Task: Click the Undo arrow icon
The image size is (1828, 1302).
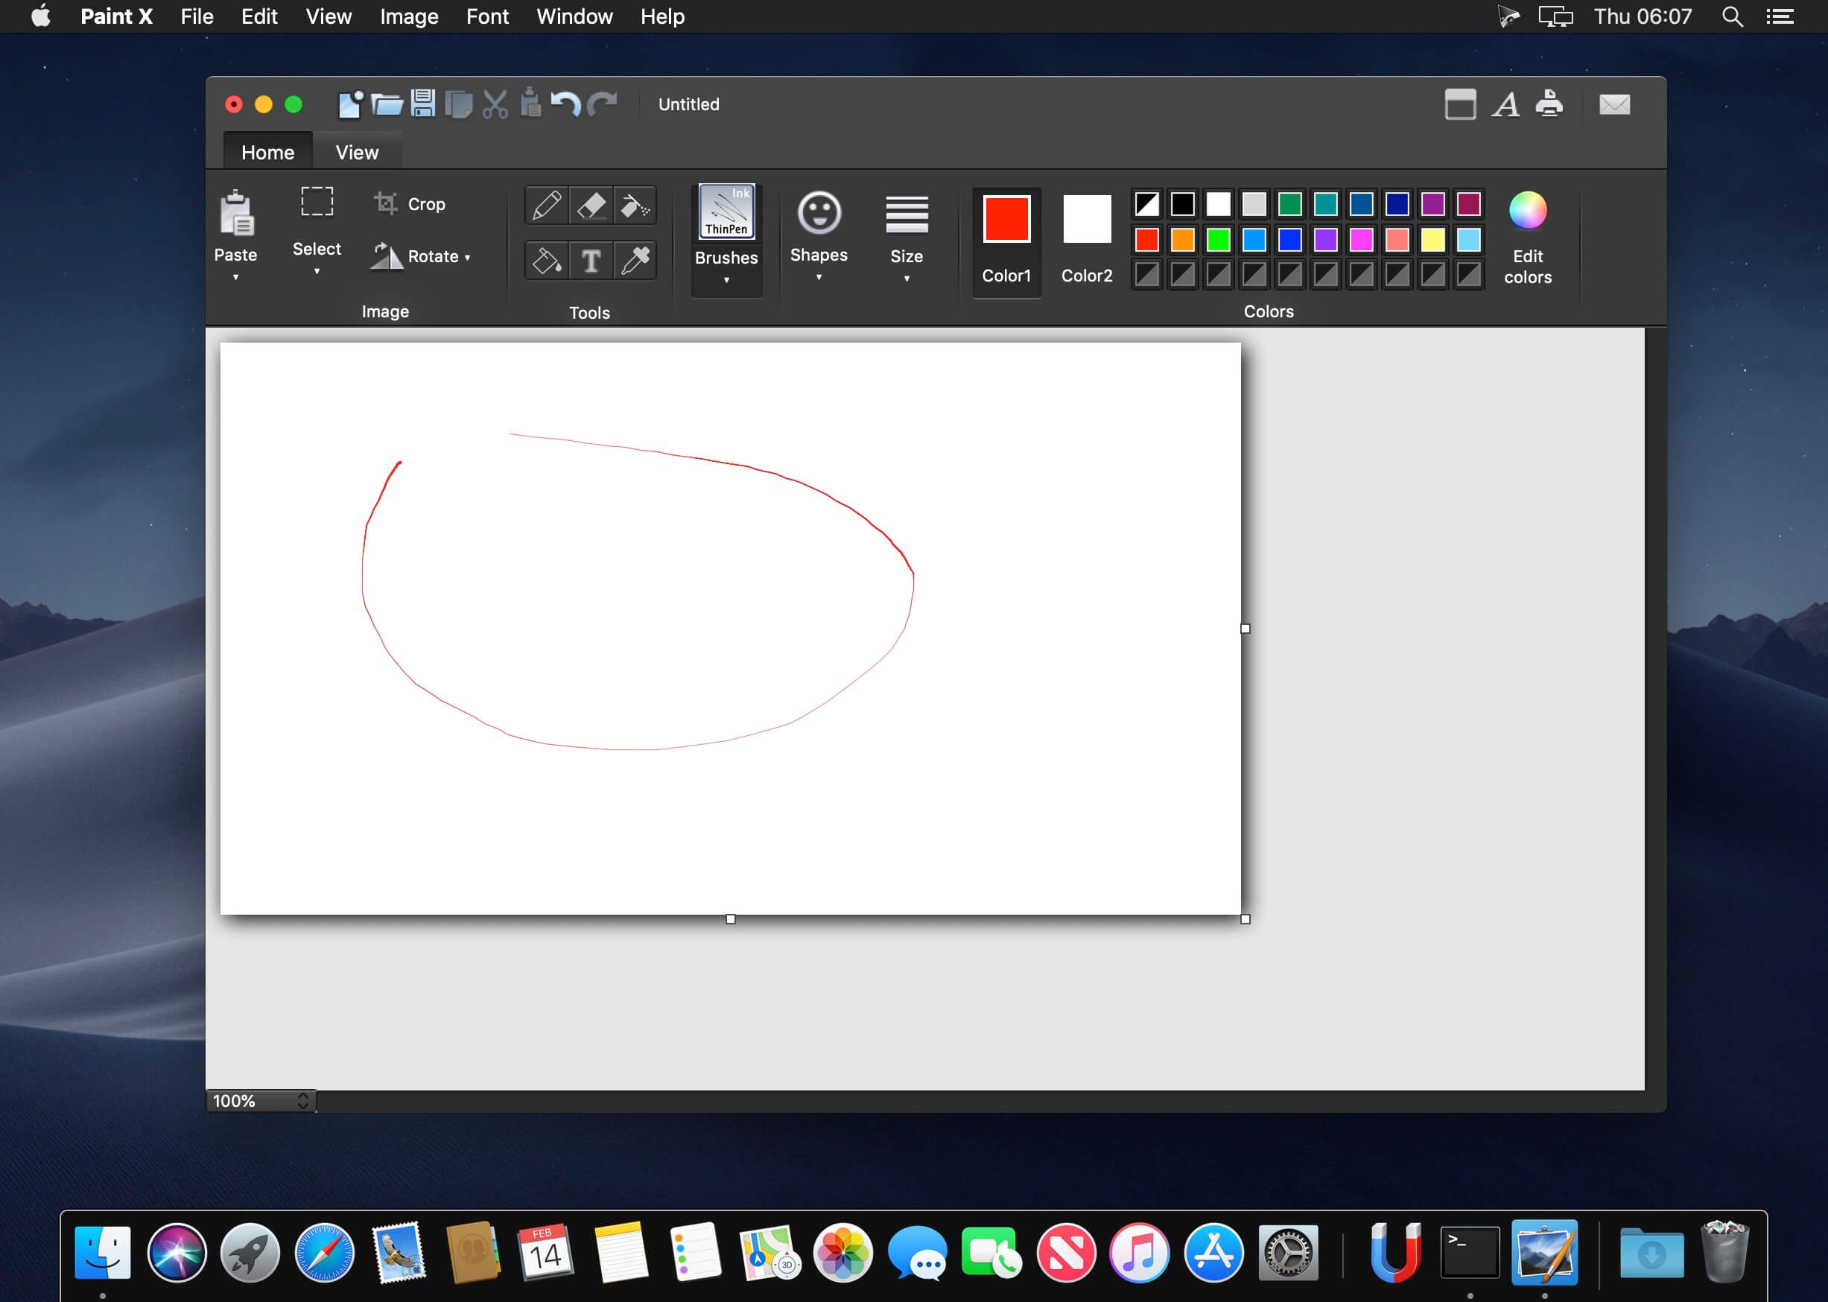Action: click(565, 104)
